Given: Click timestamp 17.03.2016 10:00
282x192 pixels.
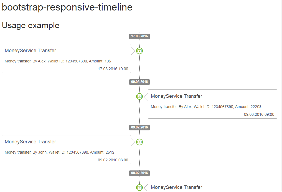Looking at the screenshot, I should coord(113,69).
